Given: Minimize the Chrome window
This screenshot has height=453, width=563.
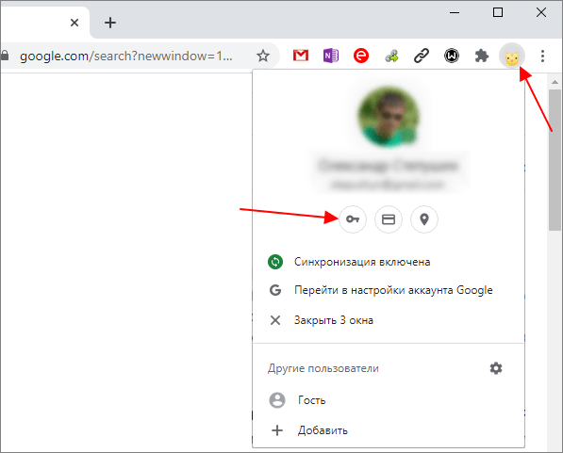Looking at the screenshot, I should [455, 12].
